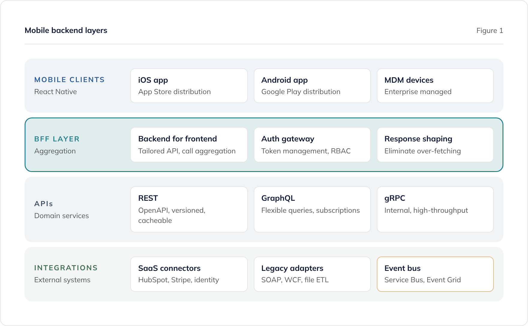Select the MOBILE CLIENTS layer heading

69,80
